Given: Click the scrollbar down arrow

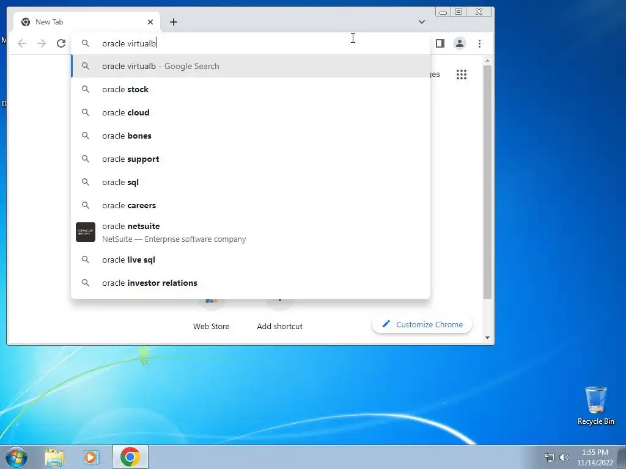Looking at the screenshot, I should click(x=487, y=337).
